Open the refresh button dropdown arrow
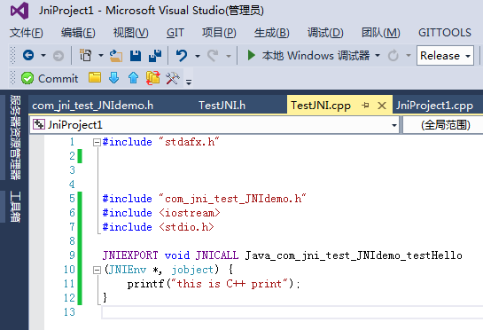483x330 pixels. (x=409, y=56)
